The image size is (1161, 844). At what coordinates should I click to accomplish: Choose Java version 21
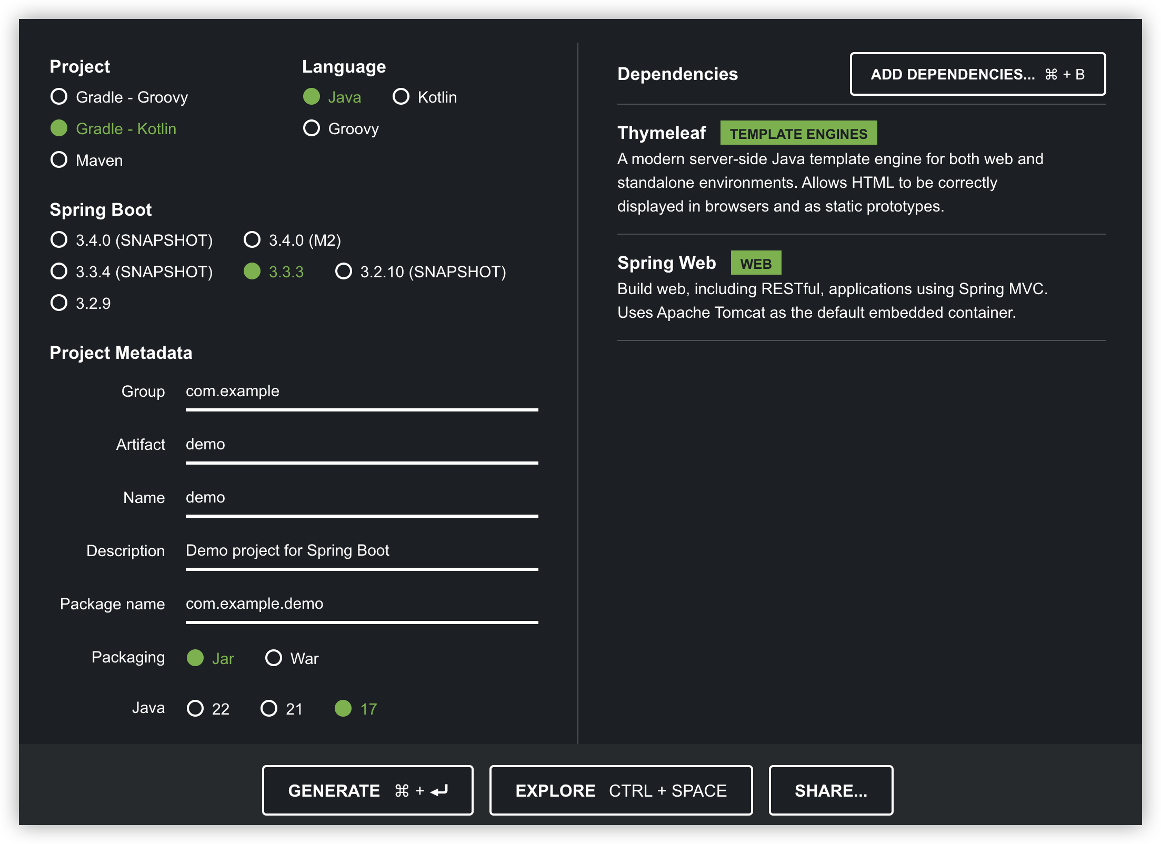[x=269, y=709]
